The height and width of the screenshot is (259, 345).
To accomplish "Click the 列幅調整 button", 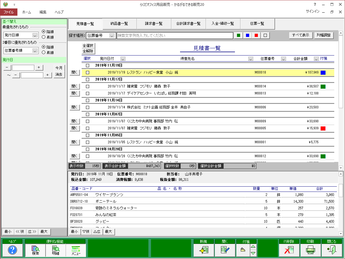I will click(324, 35).
